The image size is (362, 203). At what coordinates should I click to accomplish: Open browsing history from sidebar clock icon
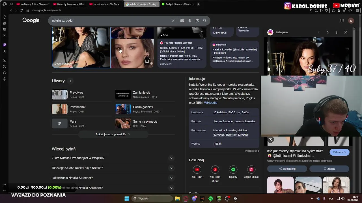[x=5, y=67]
